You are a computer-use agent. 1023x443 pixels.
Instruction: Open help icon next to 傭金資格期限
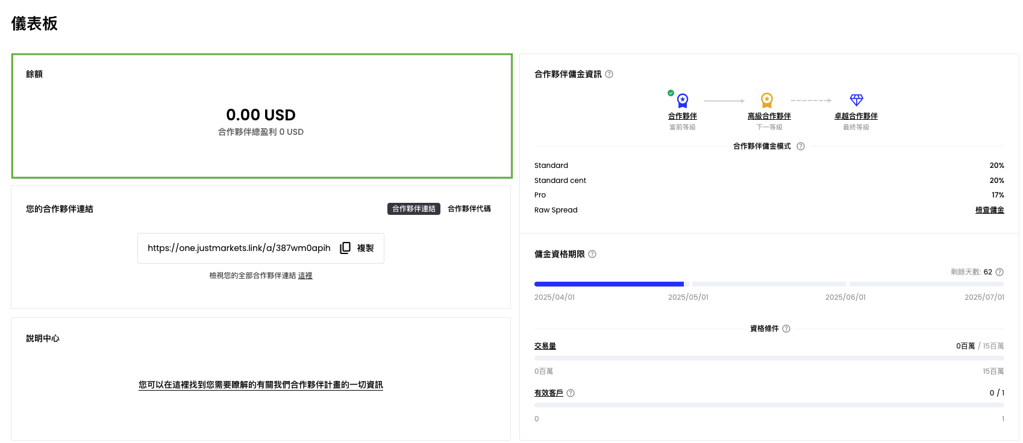tap(592, 254)
